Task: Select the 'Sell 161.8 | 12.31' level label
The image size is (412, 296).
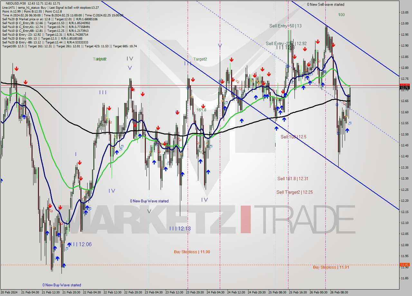Action: (x=293, y=179)
